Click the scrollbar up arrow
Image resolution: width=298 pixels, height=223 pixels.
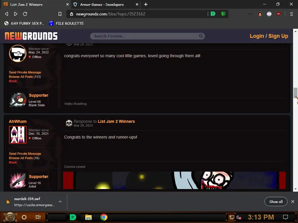tap(295, 31)
